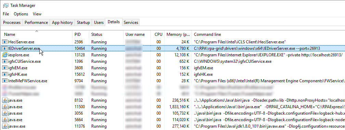This screenshot has width=345, height=130.
Task: Click PID 9704 cell
Action: click(79, 81)
